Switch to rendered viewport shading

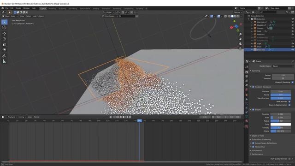(x=238, y=16)
